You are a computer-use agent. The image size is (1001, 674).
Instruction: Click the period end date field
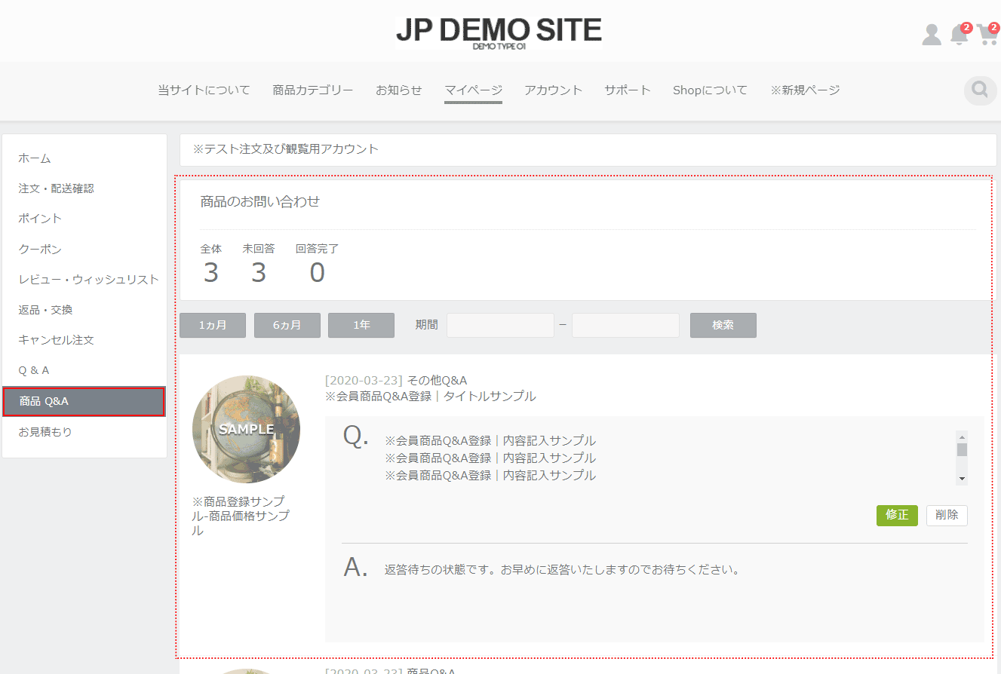coord(625,325)
